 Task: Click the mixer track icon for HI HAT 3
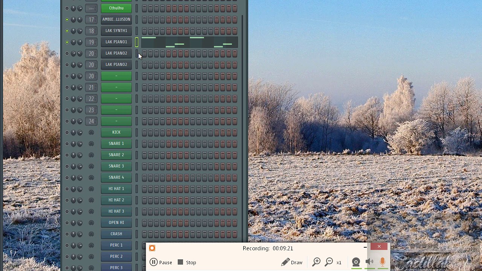pyautogui.click(x=91, y=212)
